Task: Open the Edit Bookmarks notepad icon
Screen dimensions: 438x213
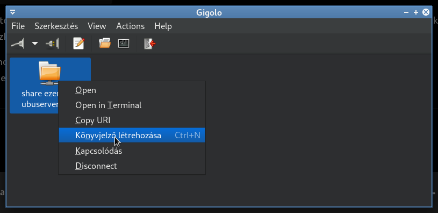Action: pyautogui.click(x=78, y=44)
